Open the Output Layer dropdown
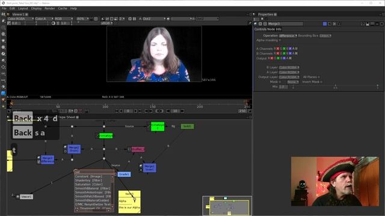The height and width of the screenshot is (216, 385). point(289,77)
